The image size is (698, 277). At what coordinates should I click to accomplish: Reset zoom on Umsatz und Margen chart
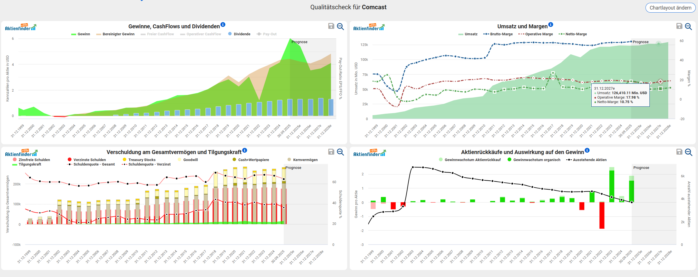688,26
